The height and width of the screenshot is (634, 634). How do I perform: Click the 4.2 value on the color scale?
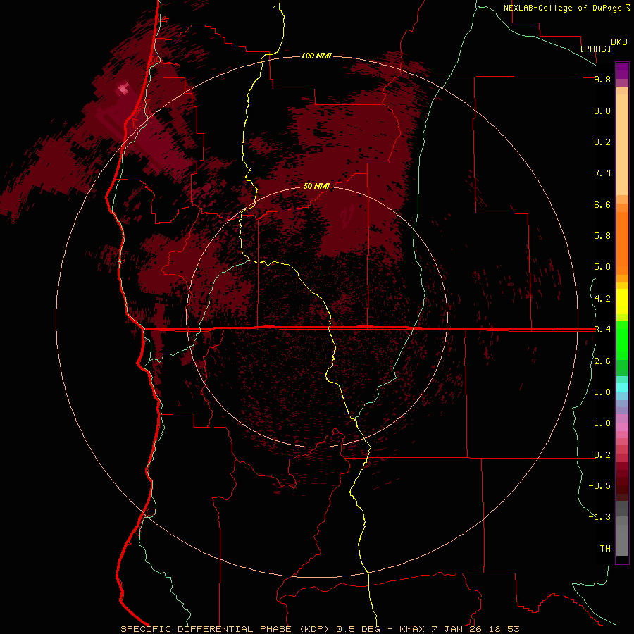(602, 299)
